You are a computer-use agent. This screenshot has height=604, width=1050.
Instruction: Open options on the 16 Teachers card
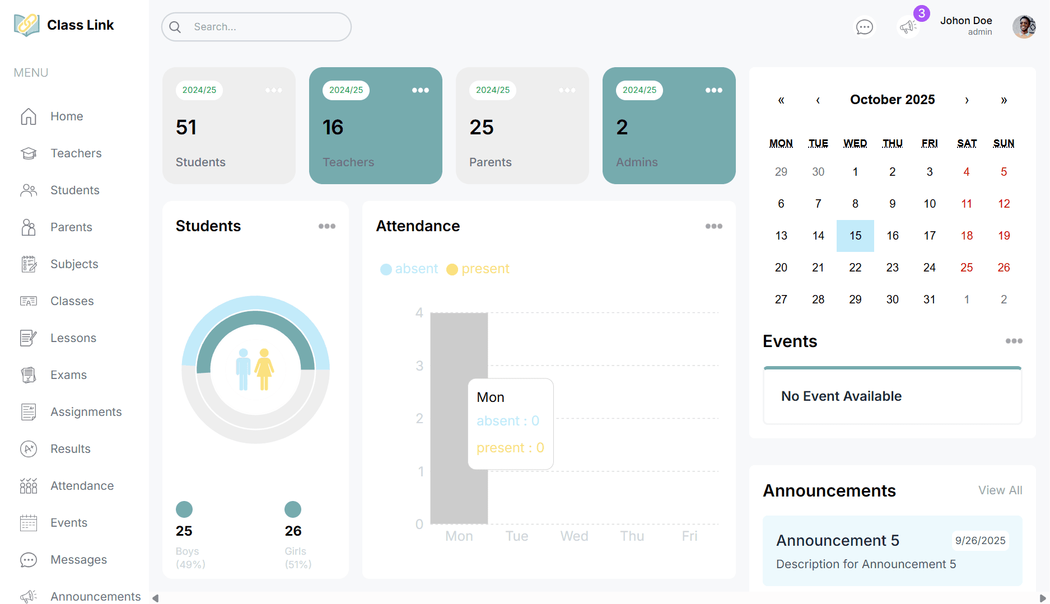421,90
